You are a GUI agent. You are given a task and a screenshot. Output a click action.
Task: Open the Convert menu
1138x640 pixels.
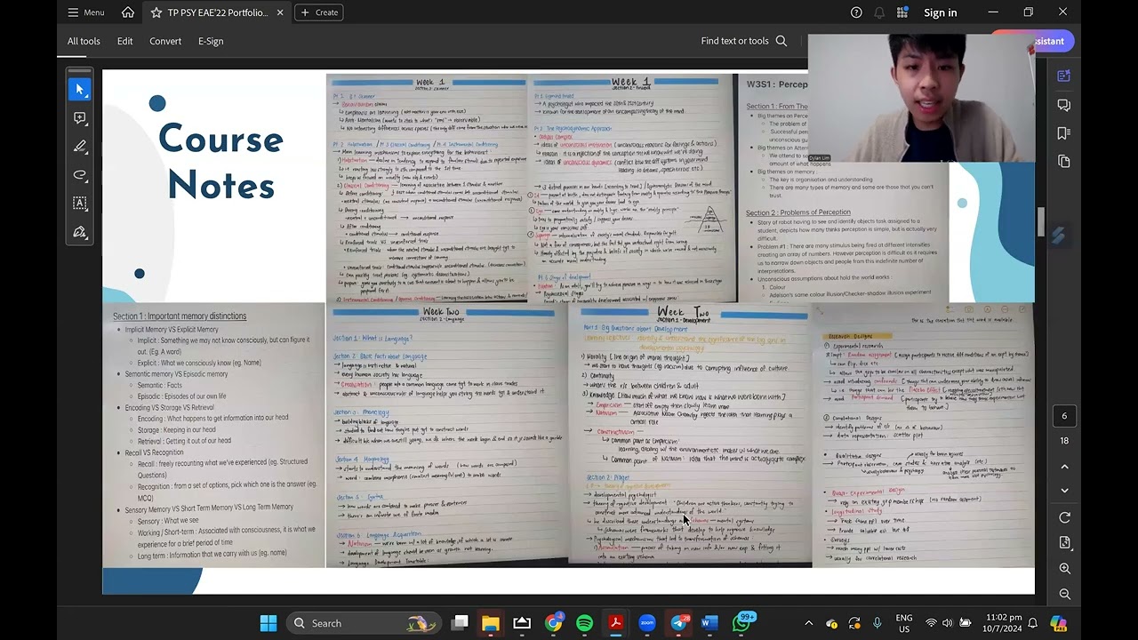[165, 41]
